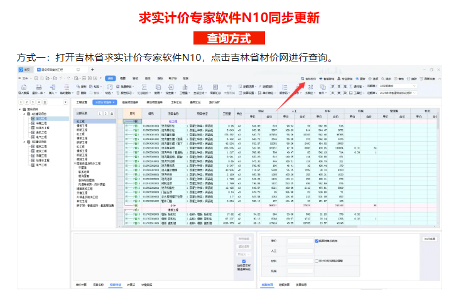Viewport: 451px width, 291px height.
Task: Click the 小数位 decimal places icon
Action: [x=310, y=87]
